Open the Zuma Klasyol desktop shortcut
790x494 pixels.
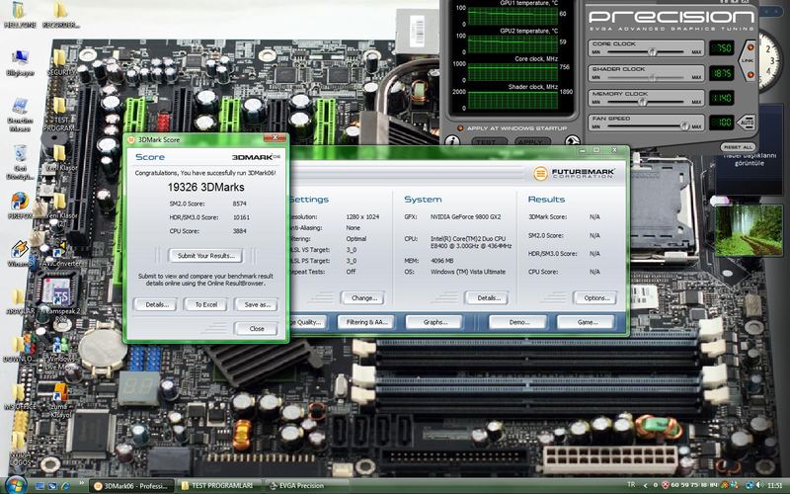pyautogui.click(x=60, y=401)
